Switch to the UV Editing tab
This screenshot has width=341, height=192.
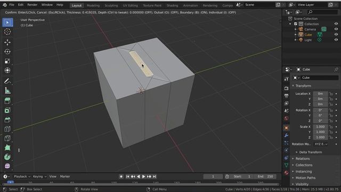pyautogui.click(x=130, y=5)
